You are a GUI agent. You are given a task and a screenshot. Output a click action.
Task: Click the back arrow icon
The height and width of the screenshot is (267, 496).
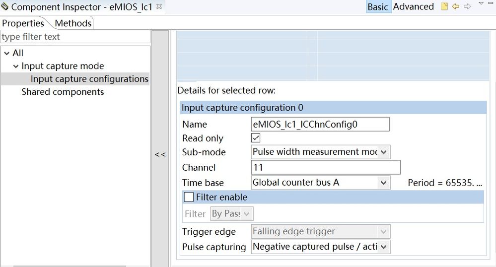[x=456, y=6]
